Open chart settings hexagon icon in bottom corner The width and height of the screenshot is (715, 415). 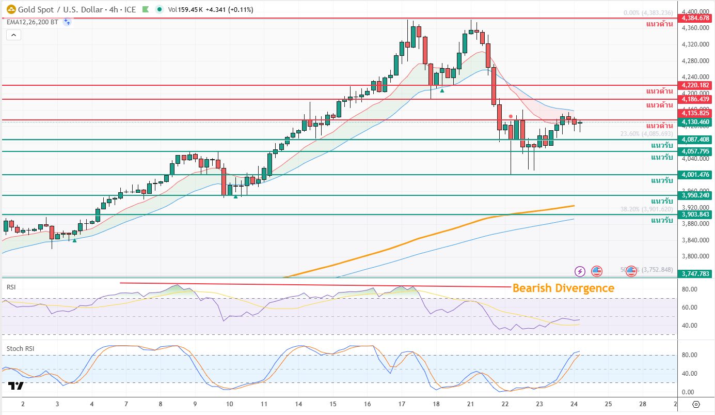[x=696, y=404]
